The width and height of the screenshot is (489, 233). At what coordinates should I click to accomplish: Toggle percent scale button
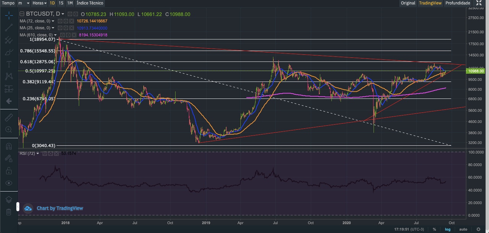tap(434, 229)
